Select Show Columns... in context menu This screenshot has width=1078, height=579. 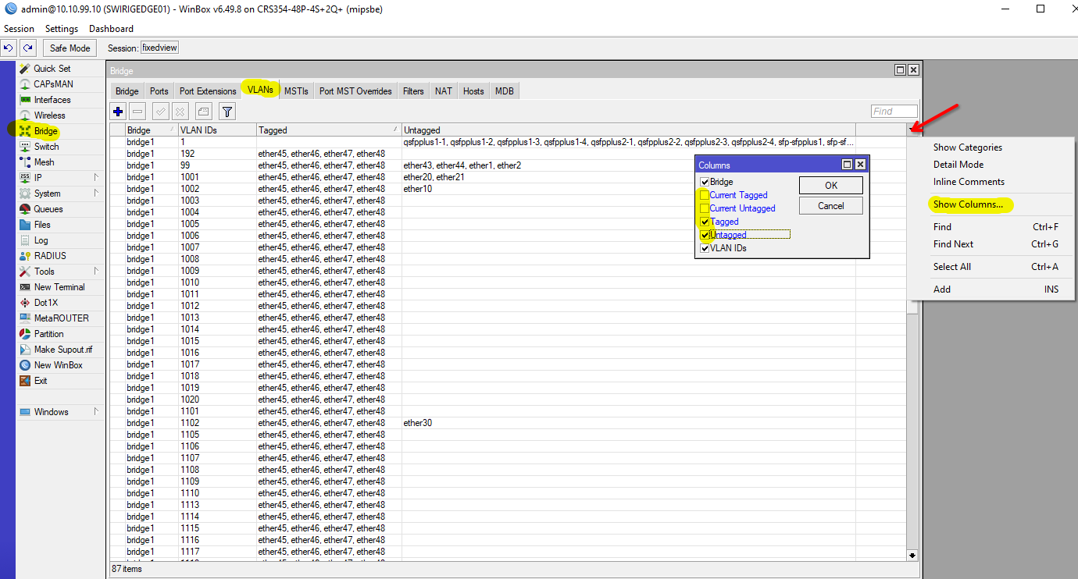pos(968,204)
